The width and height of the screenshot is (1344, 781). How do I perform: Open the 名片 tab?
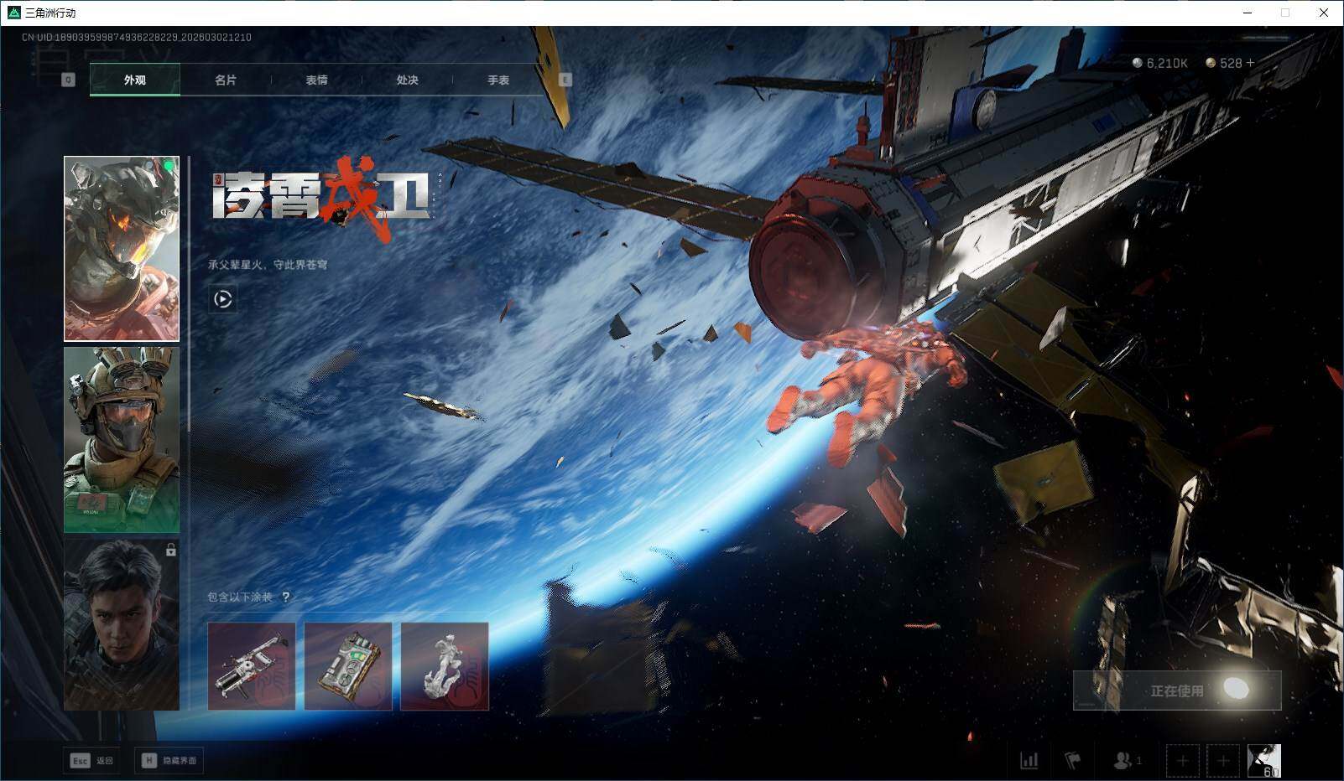[x=226, y=80]
